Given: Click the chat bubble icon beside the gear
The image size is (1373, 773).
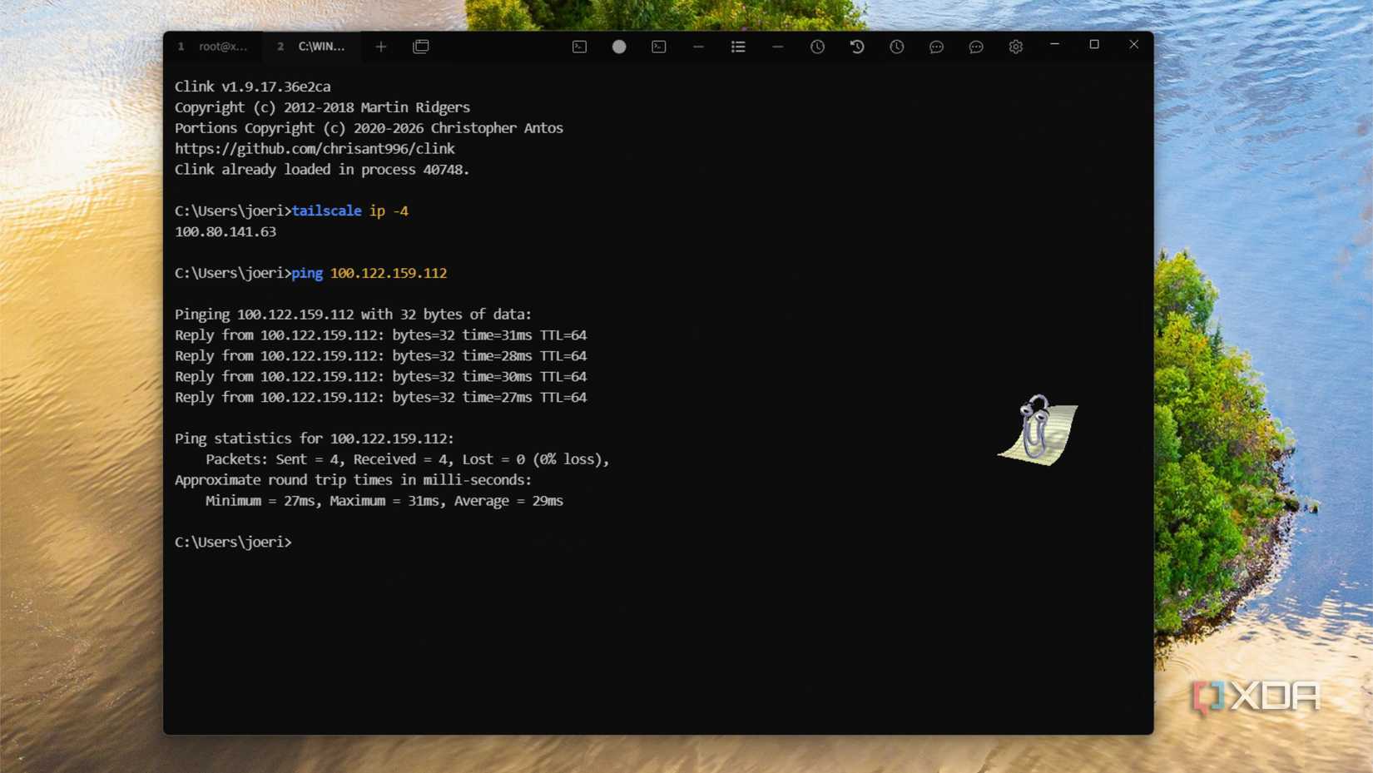Looking at the screenshot, I should click(976, 47).
